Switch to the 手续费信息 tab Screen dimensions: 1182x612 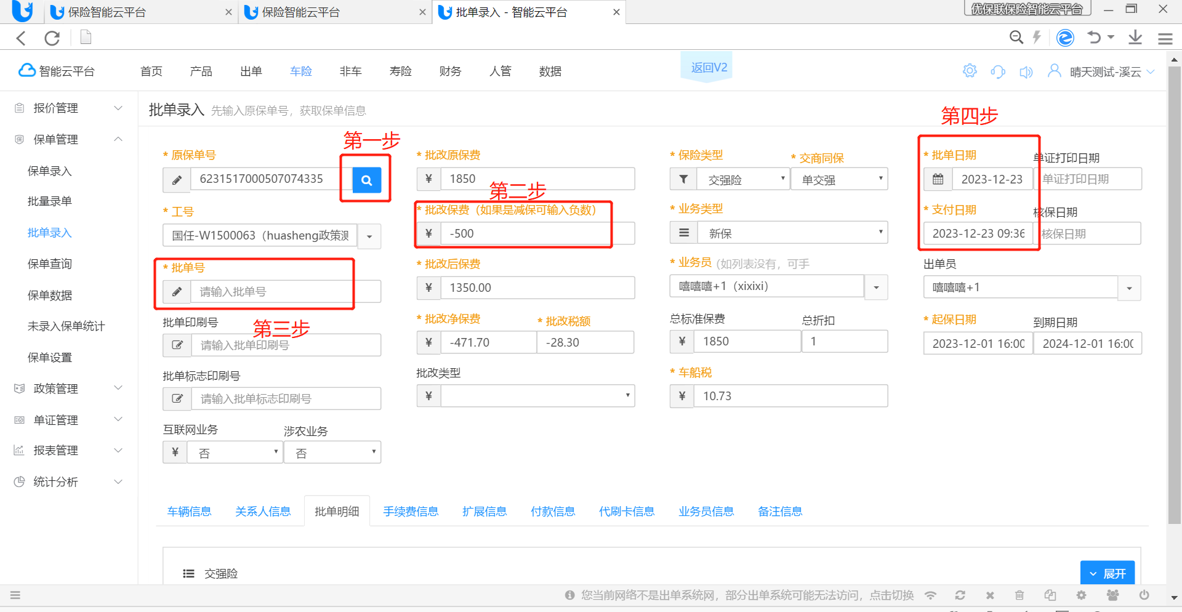(x=411, y=512)
